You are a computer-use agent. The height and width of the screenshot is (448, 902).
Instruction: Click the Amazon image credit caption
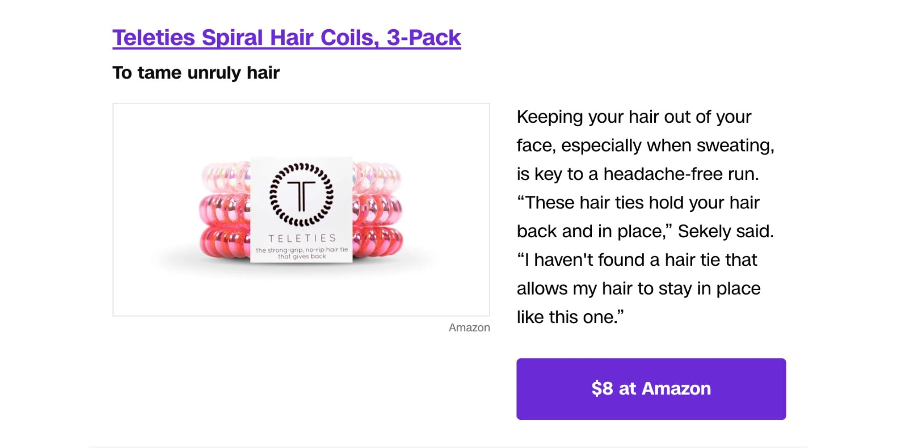469,328
